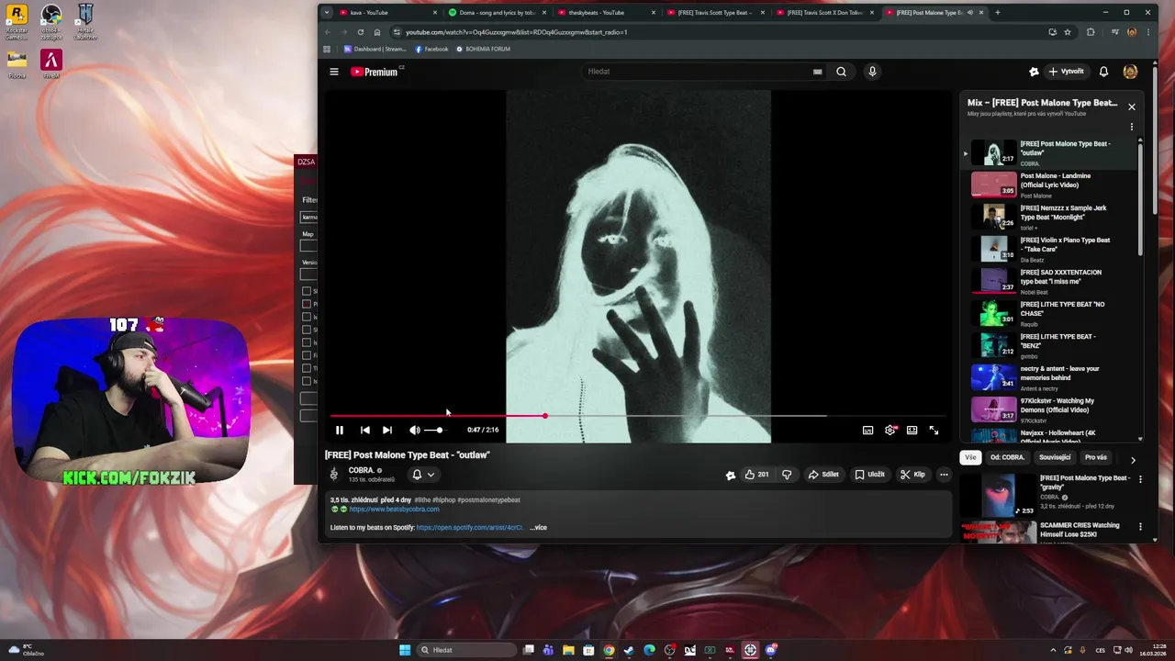This screenshot has height=661, width=1175.
Task: Open a new browser tab
Action: [998, 13]
